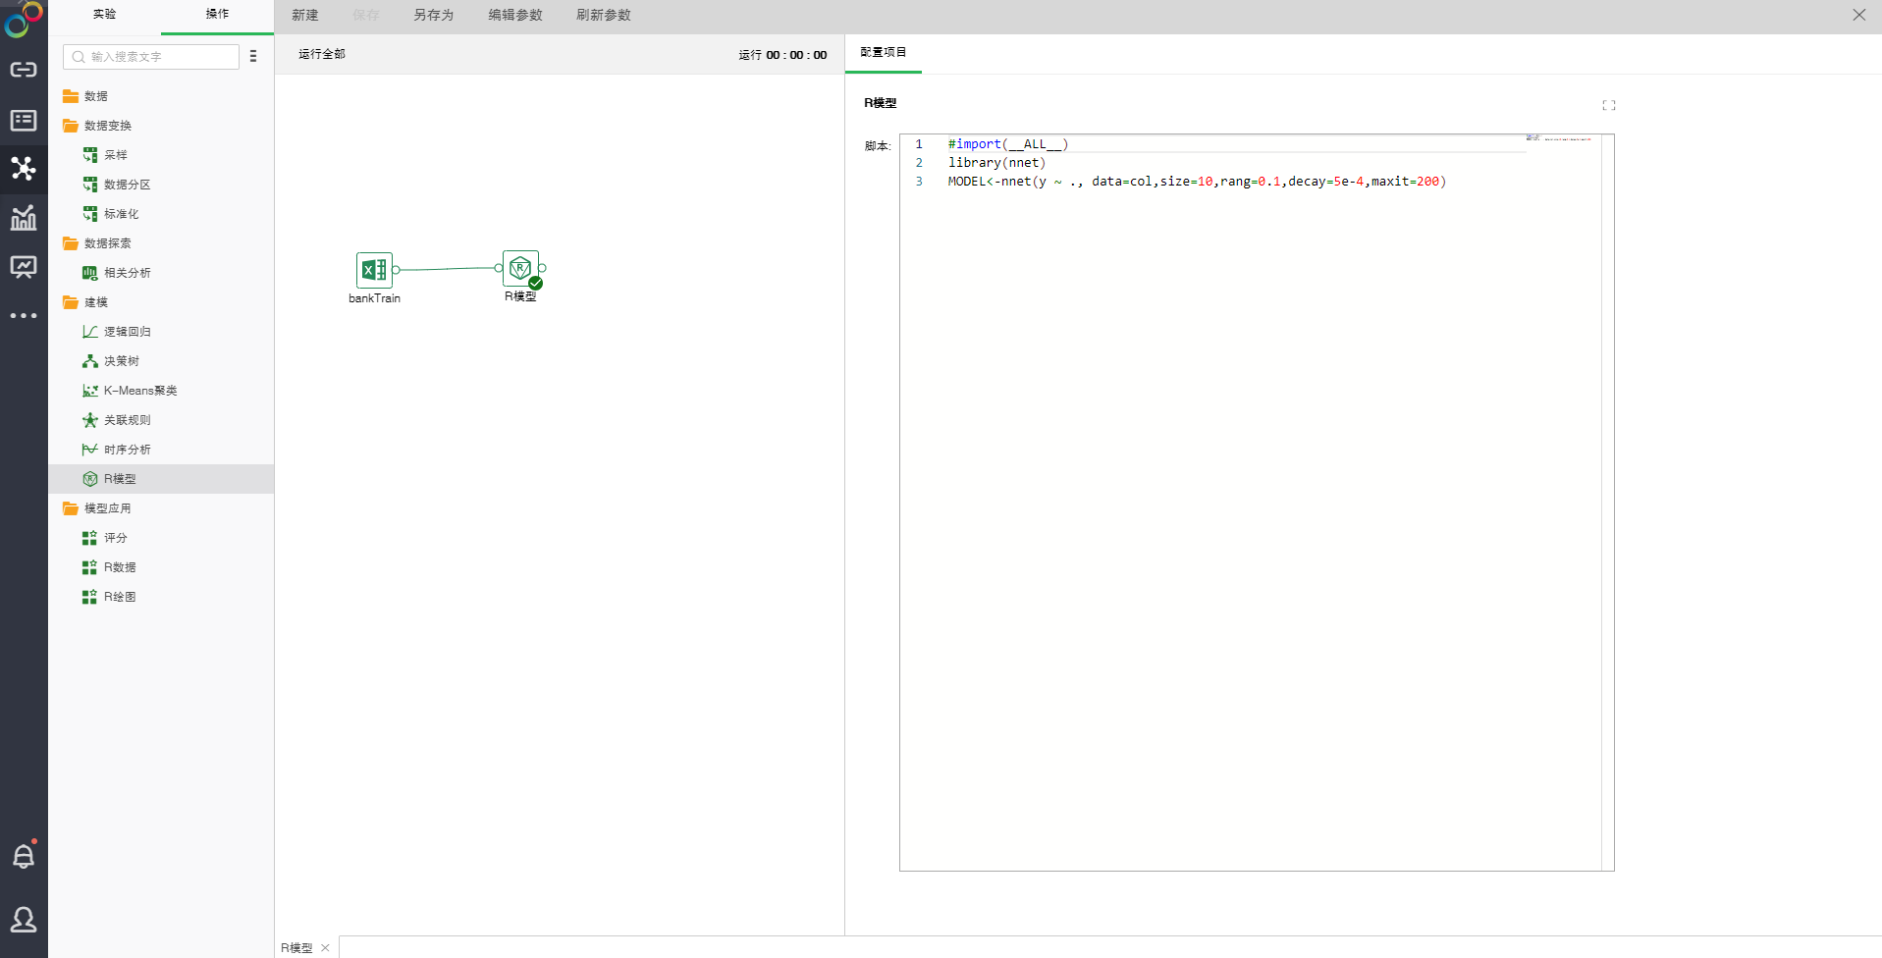Expand the script editor to fullscreen
1882x958 pixels.
point(1608,105)
